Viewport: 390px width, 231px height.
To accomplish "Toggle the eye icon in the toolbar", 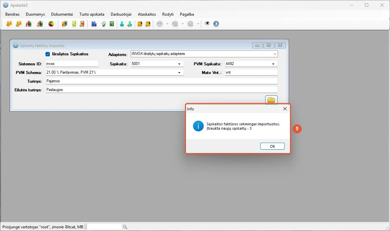I will coord(207,24).
